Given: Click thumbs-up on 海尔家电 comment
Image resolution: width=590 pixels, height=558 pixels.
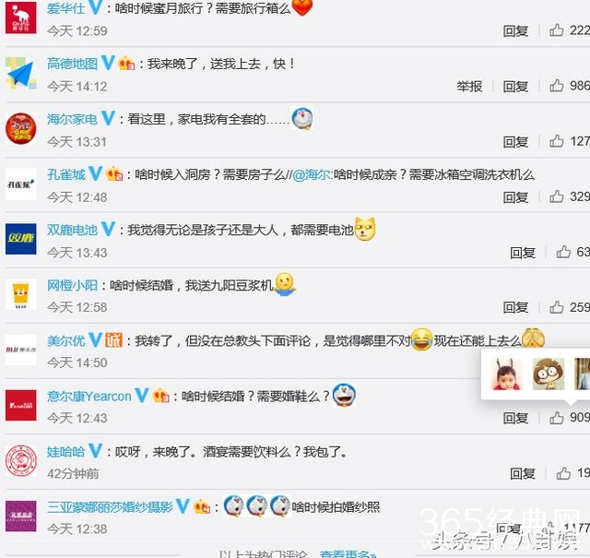Looking at the screenshot, I should 557,141.
